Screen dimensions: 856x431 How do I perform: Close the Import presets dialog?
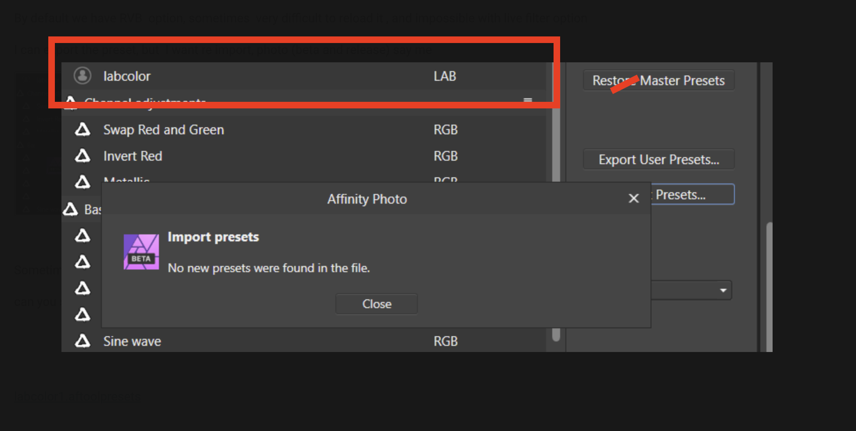(x=376, y=304)
